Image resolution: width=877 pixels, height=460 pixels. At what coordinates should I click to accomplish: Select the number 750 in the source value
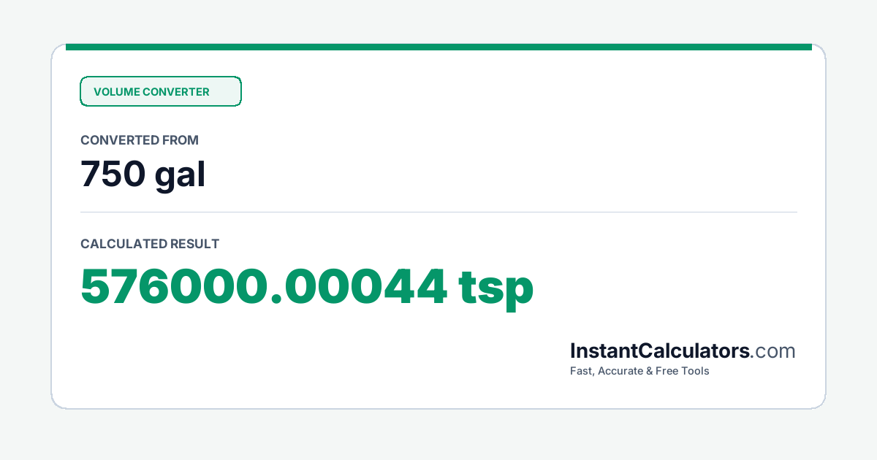coord(111,174)
